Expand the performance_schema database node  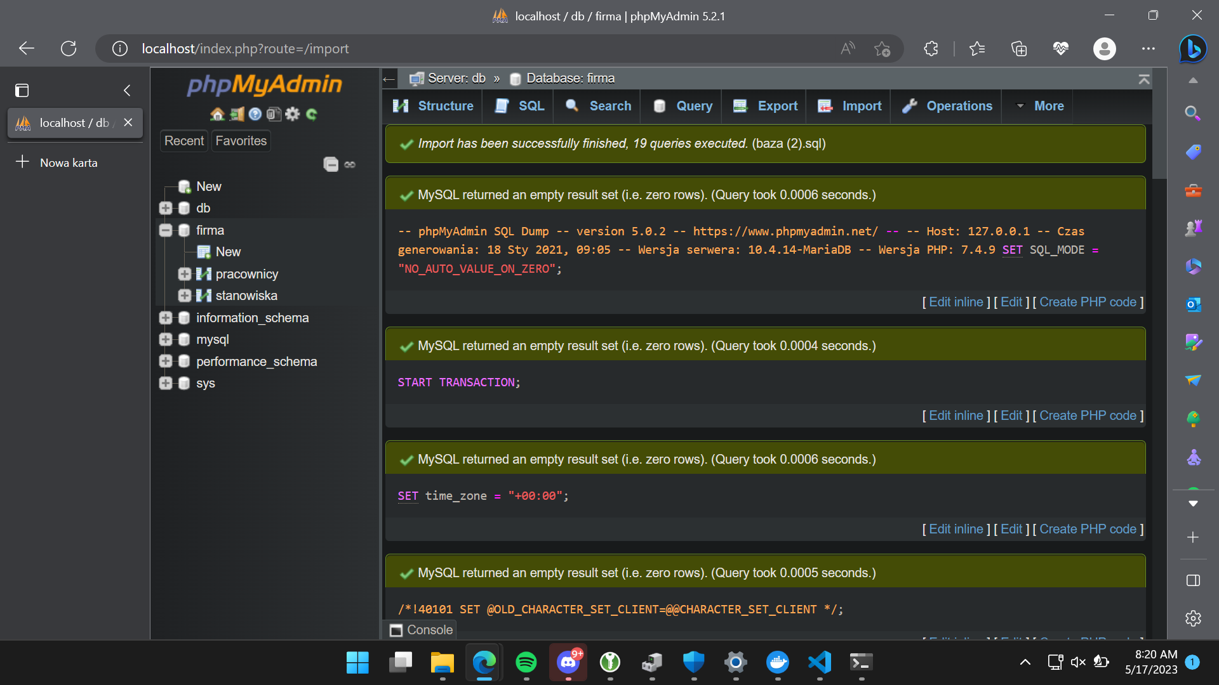click(166, 362)
